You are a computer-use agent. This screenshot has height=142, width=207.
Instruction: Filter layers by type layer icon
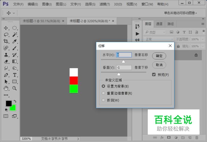click(x=184, y=32)
